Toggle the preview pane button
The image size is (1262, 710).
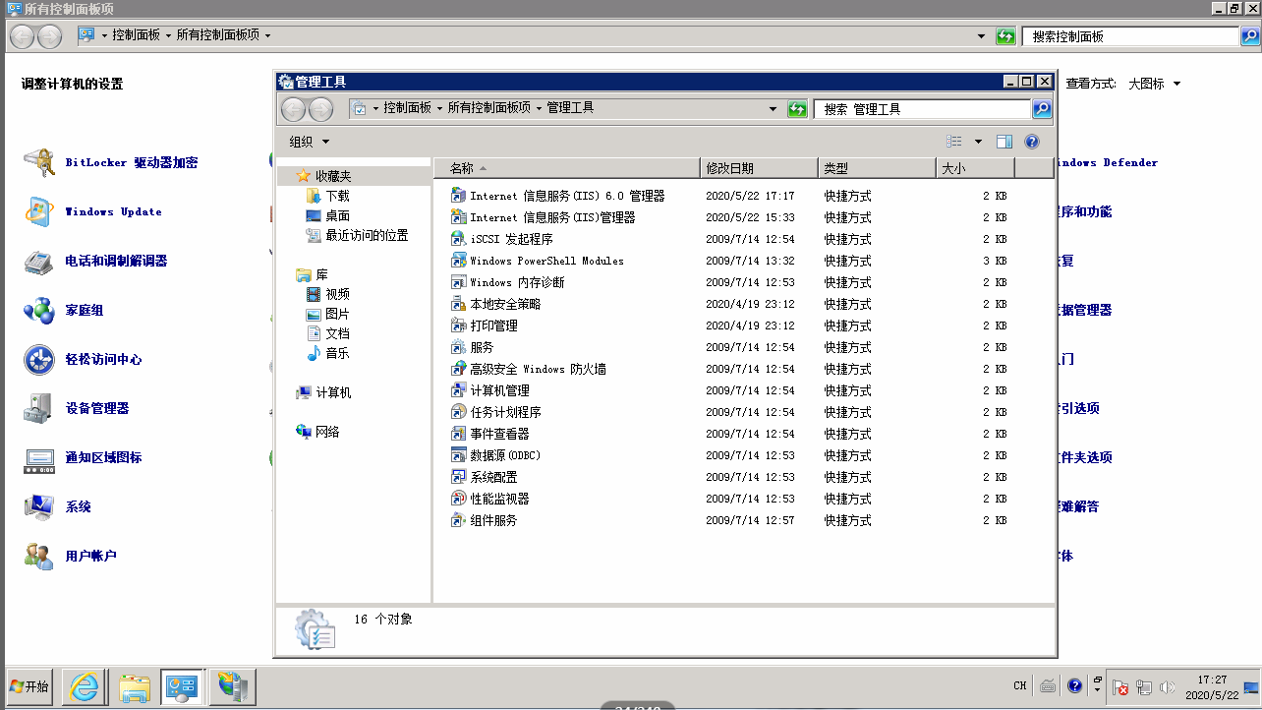pyautogui.click(x=1004, y=142)
